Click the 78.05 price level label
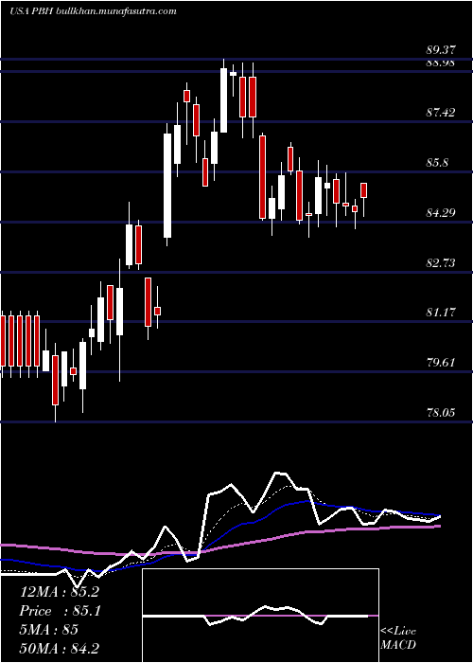 (441, 413)
